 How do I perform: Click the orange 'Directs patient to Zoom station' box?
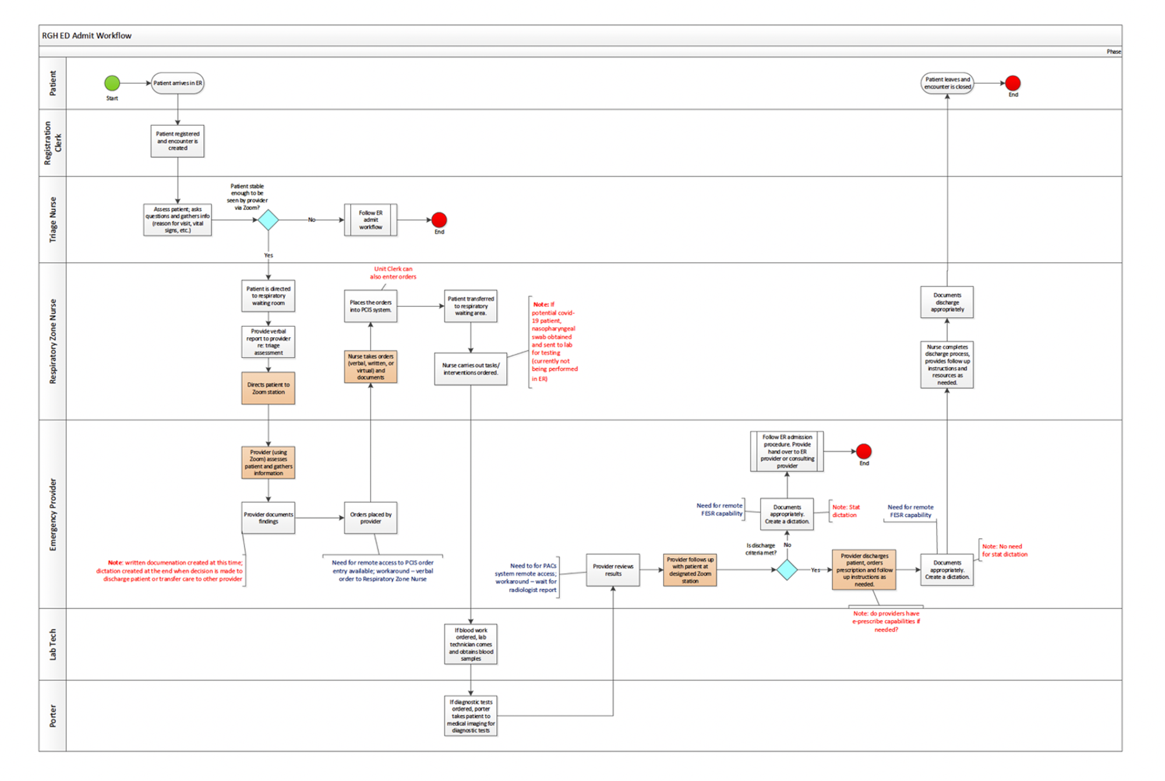(268, 388)
